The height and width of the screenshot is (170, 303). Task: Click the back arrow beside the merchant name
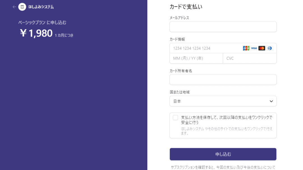[14, 7]
